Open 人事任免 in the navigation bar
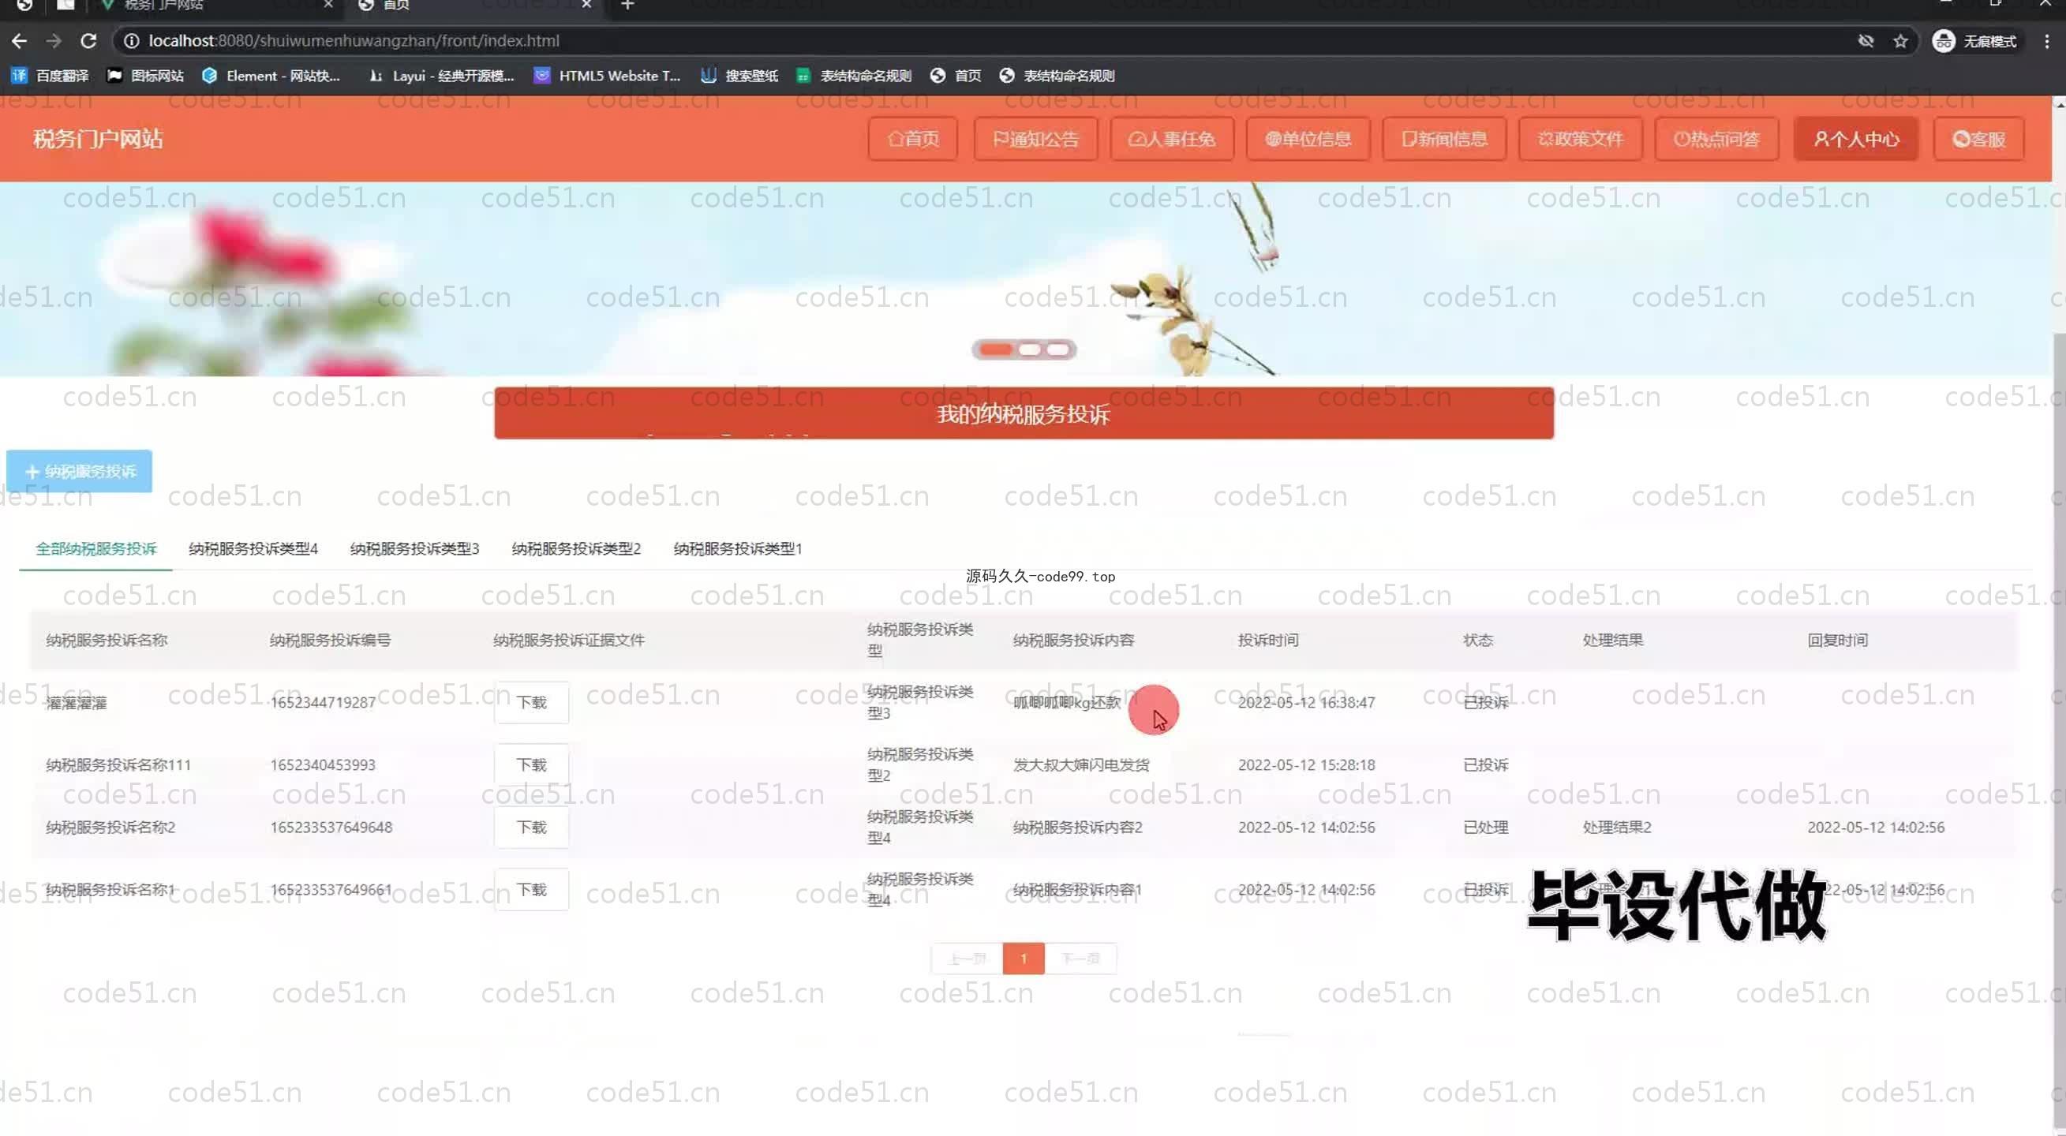The height and width of the screenshot is (1136, 2066). click(x=1172, y=139)
